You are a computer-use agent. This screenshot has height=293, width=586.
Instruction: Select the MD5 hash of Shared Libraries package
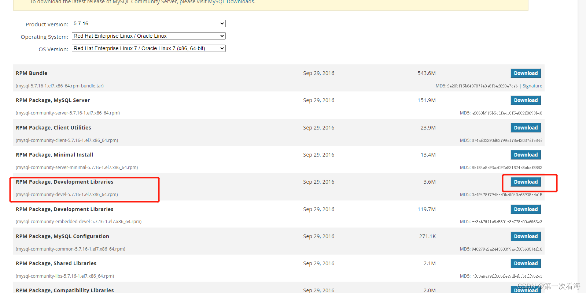(x=507, y=276)
